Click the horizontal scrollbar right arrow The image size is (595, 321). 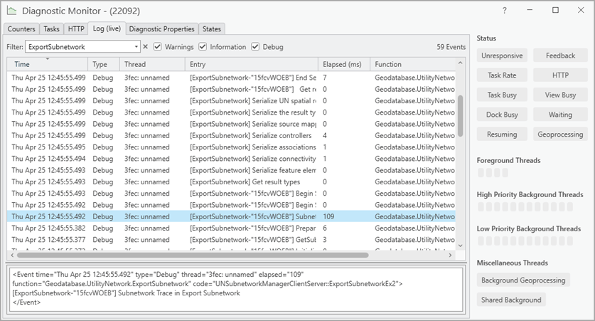451,256
